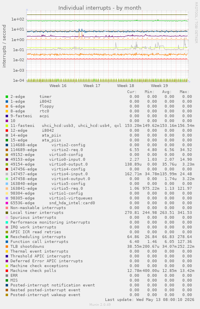Select the Rescheduling interrupts legend label
Screen dimensions: 200x309
38,236
